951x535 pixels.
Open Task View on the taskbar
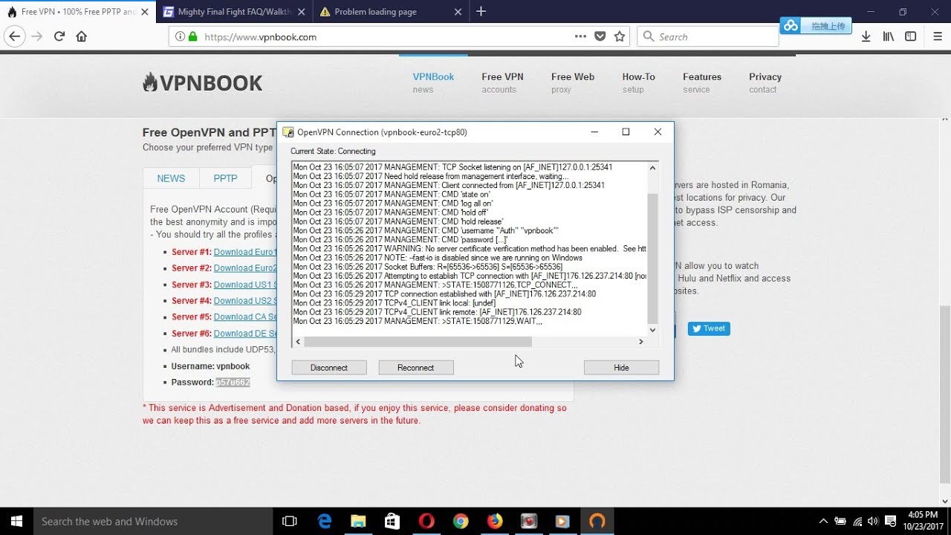pos(290,521)
